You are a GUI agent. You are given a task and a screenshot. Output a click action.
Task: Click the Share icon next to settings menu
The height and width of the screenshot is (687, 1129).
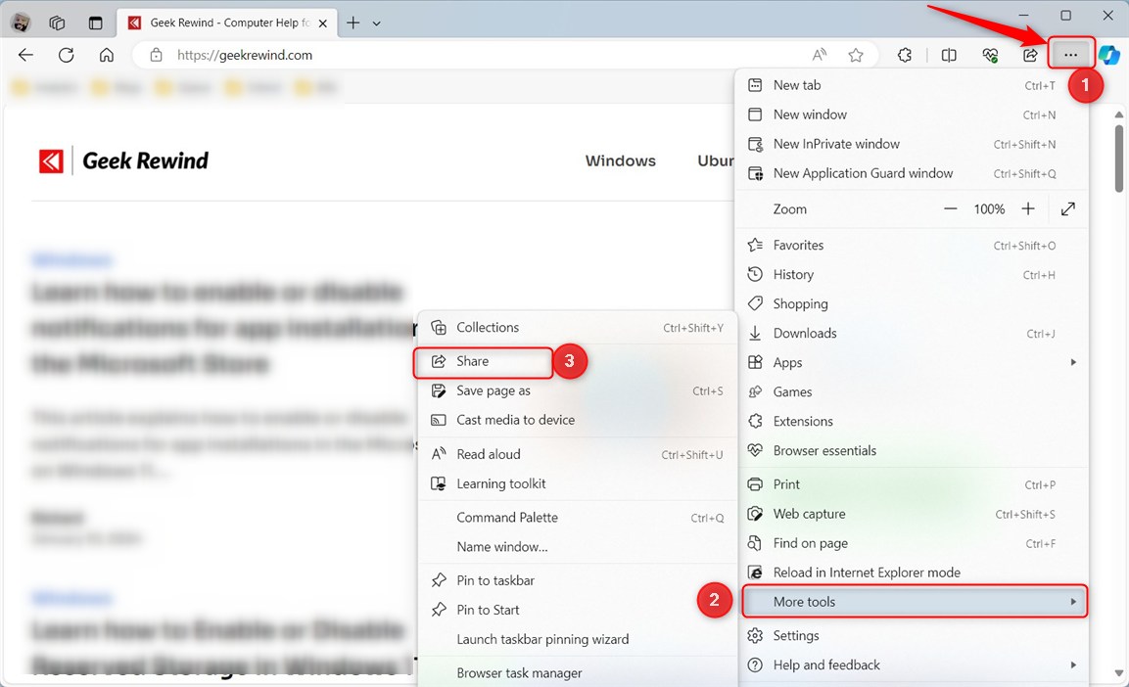pos(1029,55)
